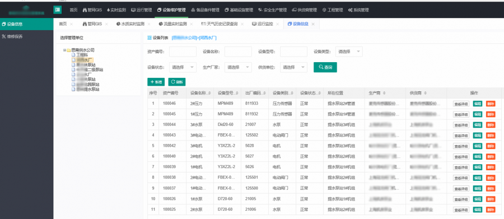Sort by the 设备型号 column arrows
This screenshot has width=504, height=219.
coord(237,94)
